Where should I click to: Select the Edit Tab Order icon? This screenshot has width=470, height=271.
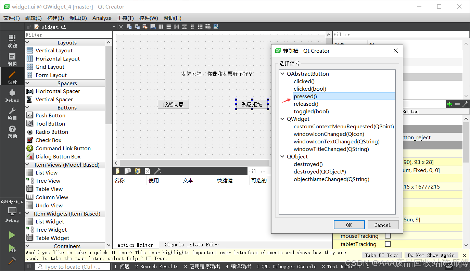153,27
